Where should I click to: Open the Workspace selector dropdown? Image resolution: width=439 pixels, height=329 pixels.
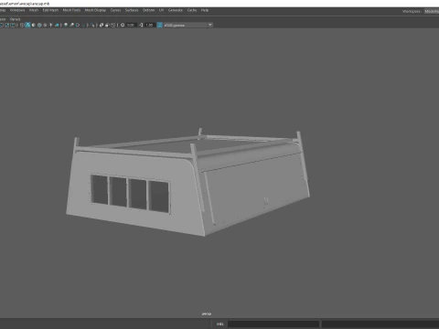pos(432,11)
